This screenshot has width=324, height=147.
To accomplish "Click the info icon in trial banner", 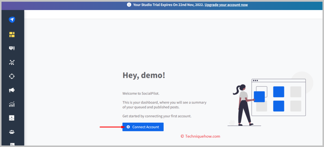I will (x=129, y=5).
